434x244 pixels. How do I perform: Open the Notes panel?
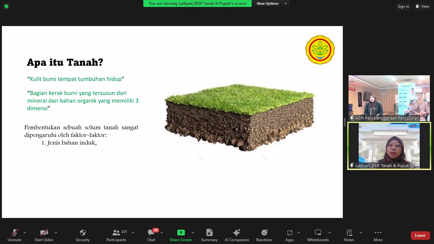pyautogui.click(x=349, y=235)
